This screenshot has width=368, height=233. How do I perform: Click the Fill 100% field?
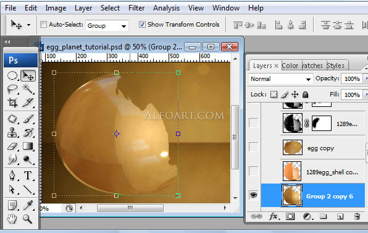coord(352,95)
